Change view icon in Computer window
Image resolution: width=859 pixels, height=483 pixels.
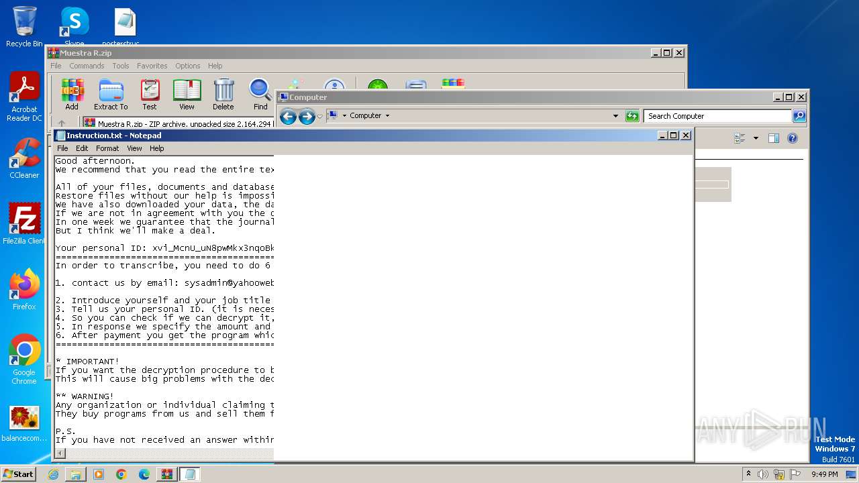pos(740,138)
